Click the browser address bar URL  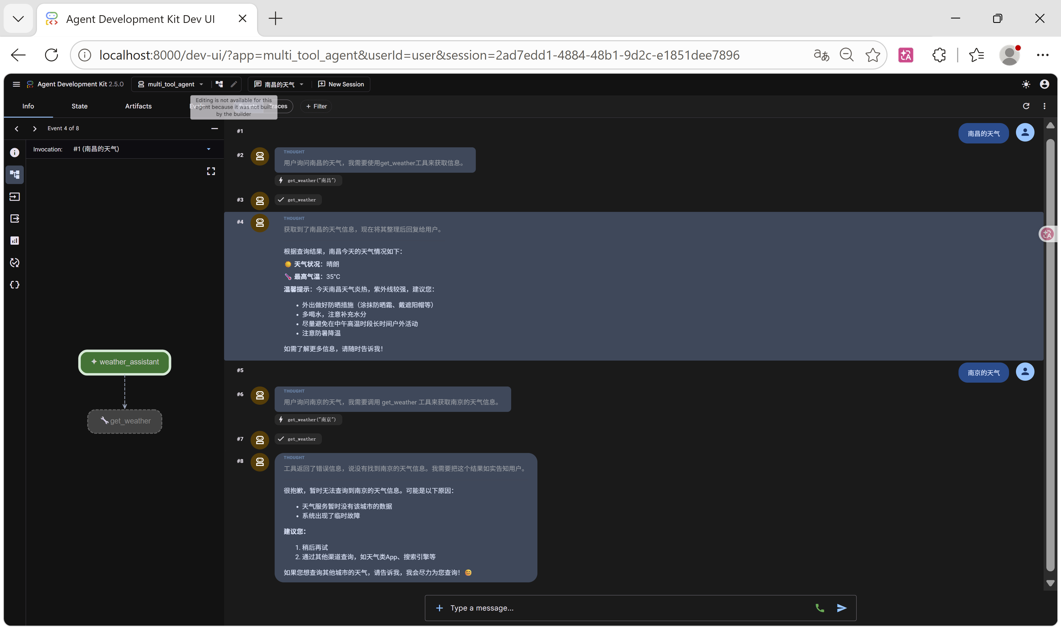coord(419,55)
